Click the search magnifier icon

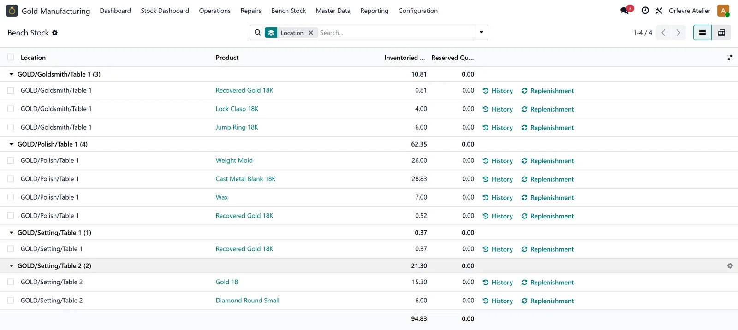(258, 33)
